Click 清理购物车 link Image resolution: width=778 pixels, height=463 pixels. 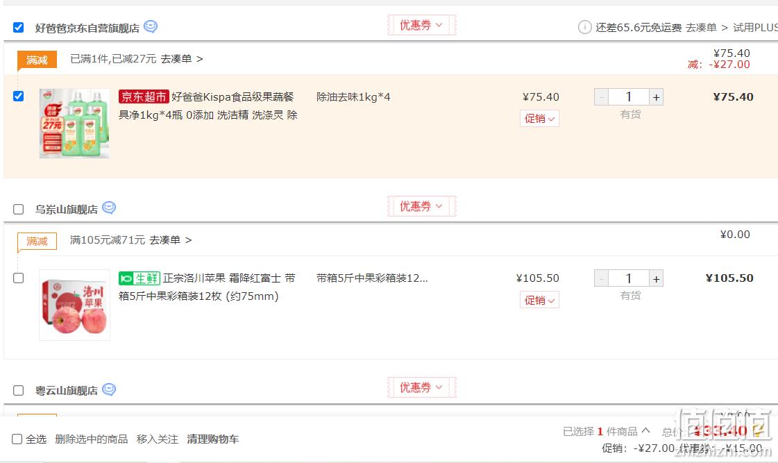[x=213, y=439]
